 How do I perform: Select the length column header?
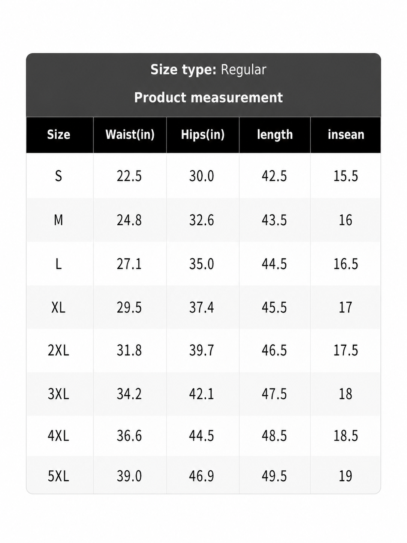(275, 135)
